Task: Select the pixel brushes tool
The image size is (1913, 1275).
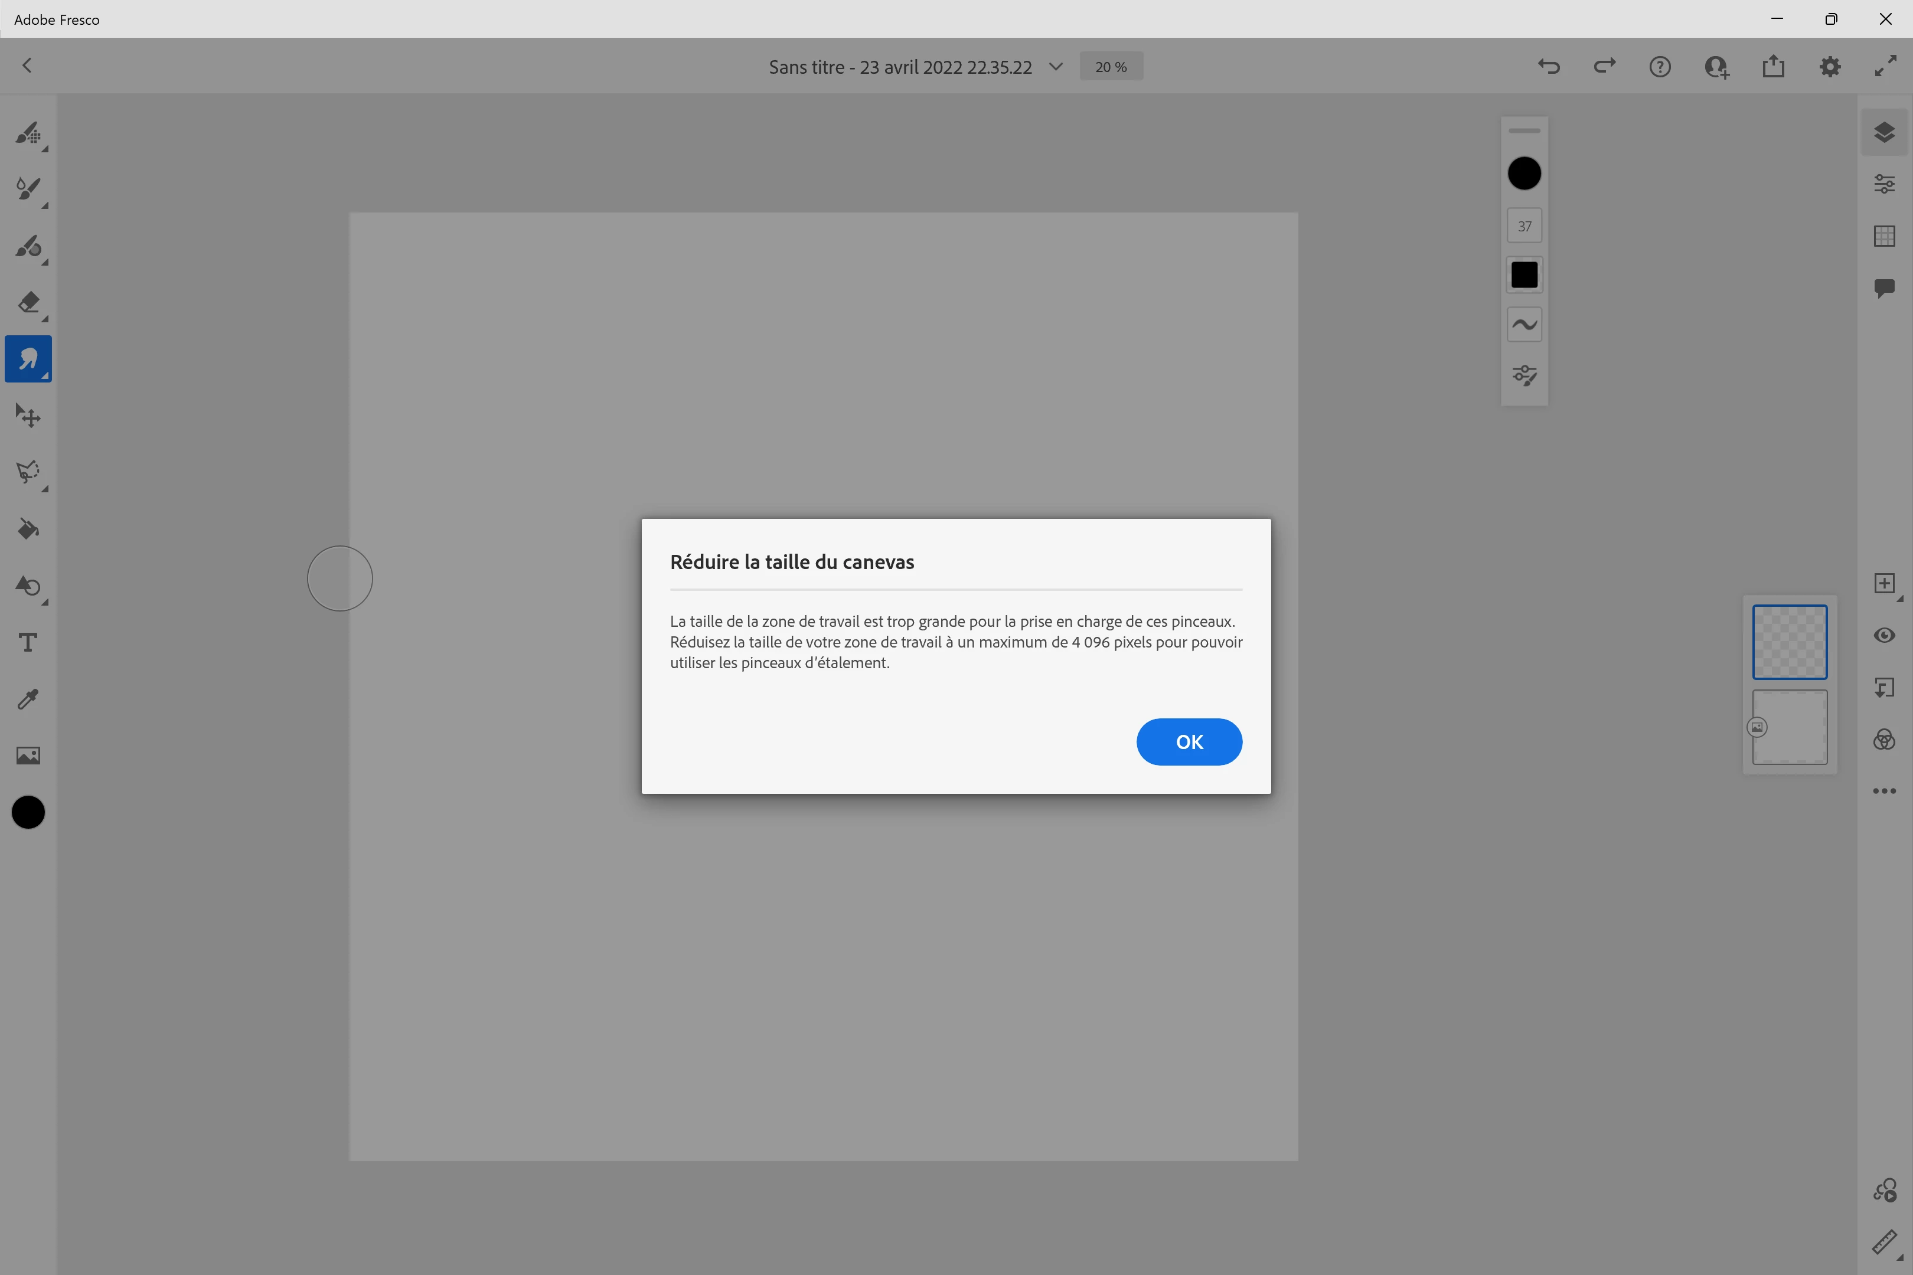Action: (28, 133)
